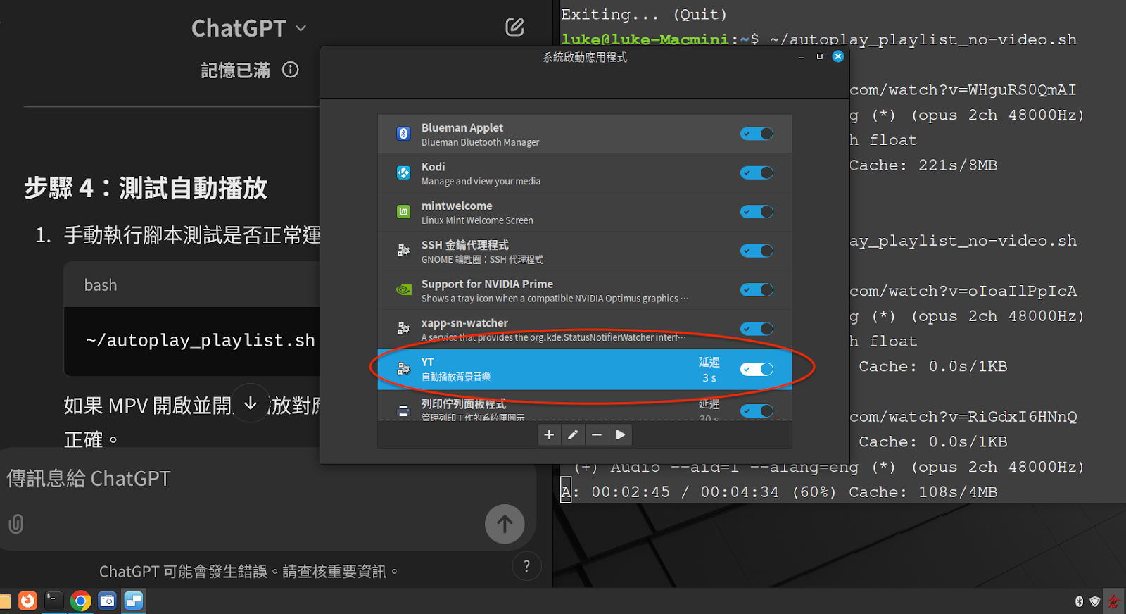Toggle the YT autoplay startup switch
Screen dimensions: 1126x614
757,369
